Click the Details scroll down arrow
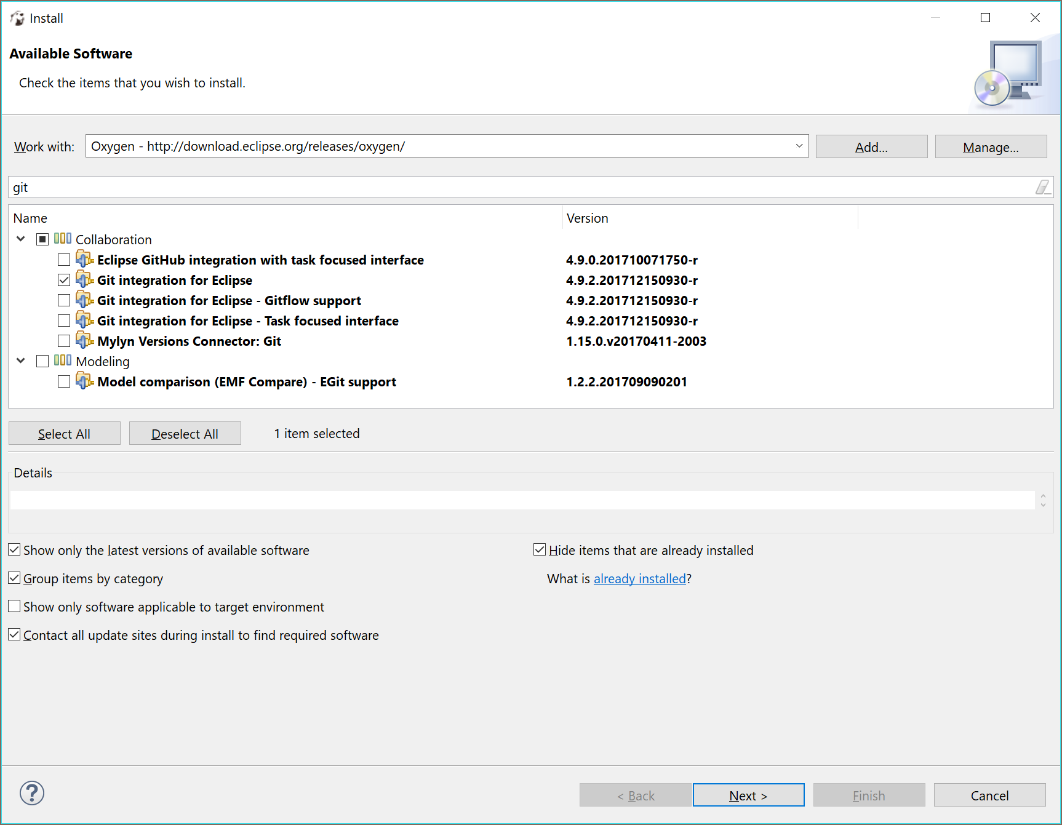 point(1043,504)
